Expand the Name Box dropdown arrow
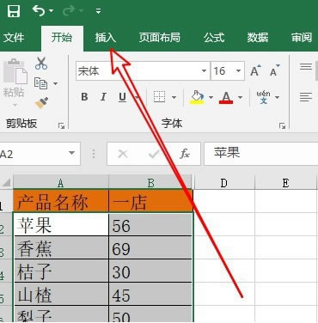This screenshot has width=318, height=323. (71, 153)
